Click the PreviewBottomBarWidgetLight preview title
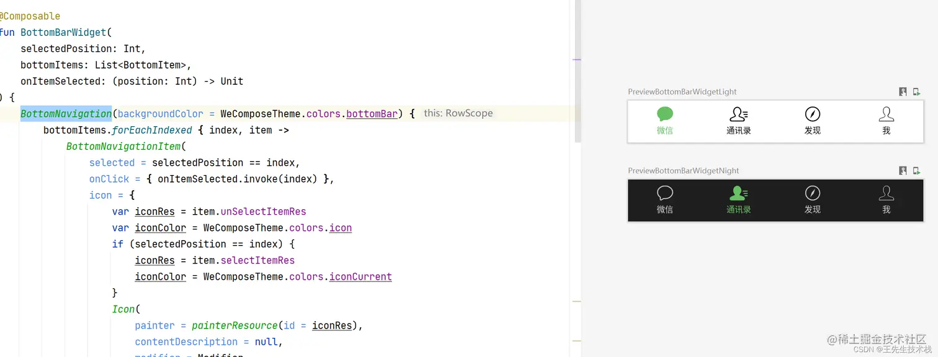 tap(682, 92)
